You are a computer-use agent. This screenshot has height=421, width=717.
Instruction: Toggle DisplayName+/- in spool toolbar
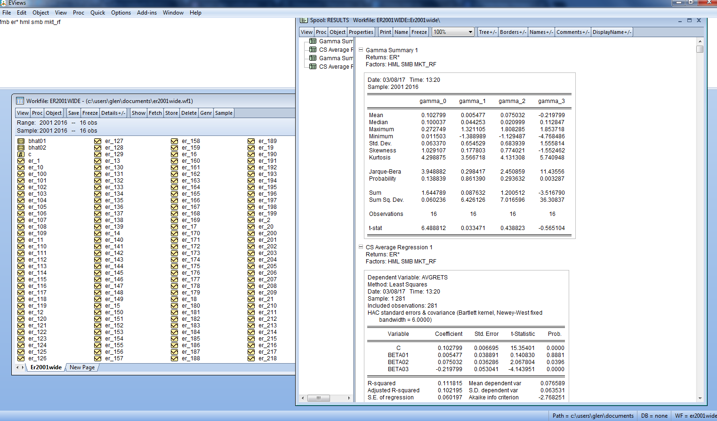tap(612, 32)
